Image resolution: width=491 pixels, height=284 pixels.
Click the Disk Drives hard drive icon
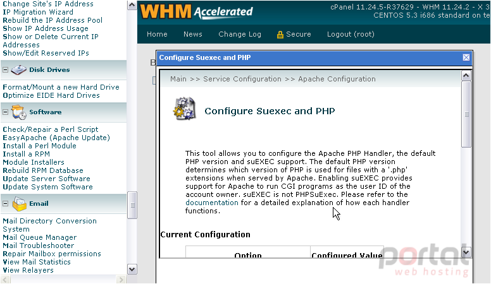coord(18,69)
